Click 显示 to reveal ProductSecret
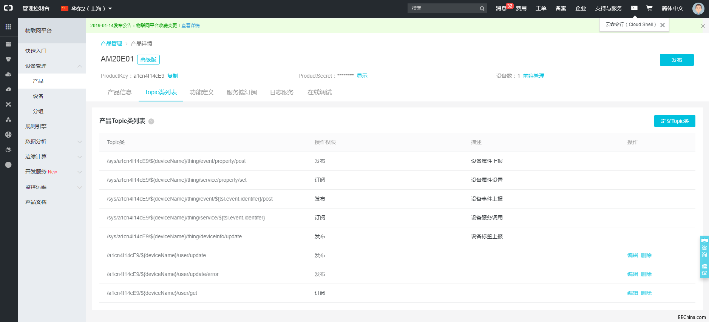The width and height of the screenshot is (709, 322). tap(362, 76)
